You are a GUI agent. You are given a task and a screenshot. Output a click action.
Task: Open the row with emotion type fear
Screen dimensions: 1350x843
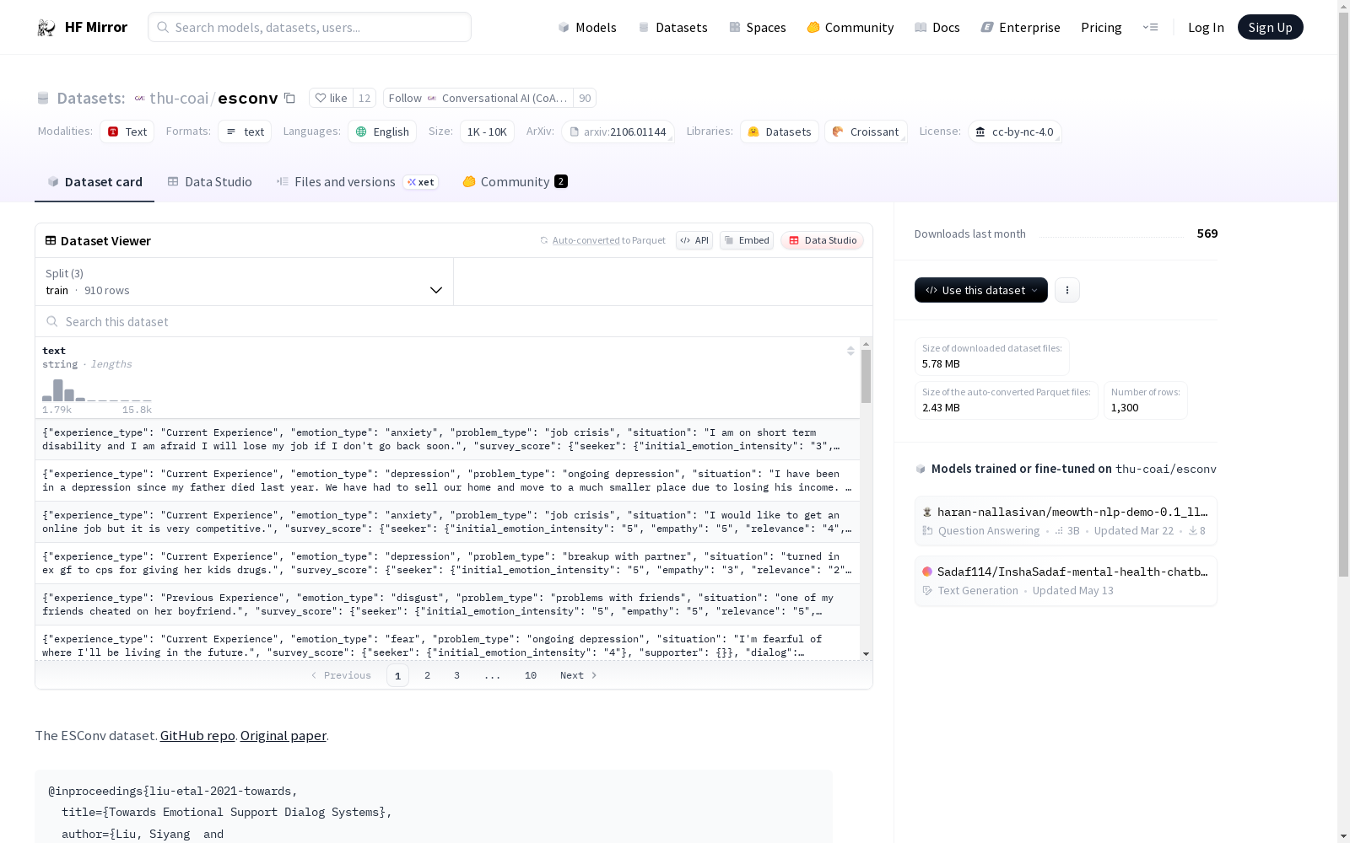coord(447,644)
